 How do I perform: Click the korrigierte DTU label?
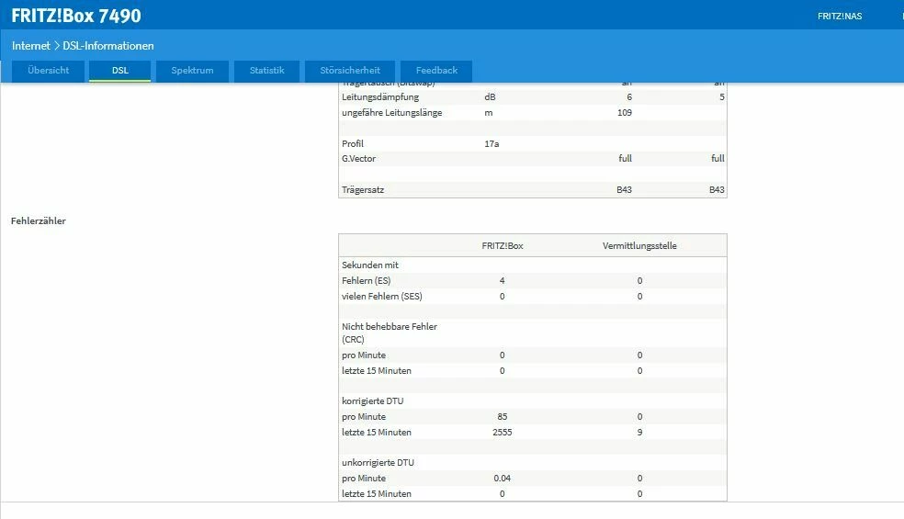coord(372,401)
